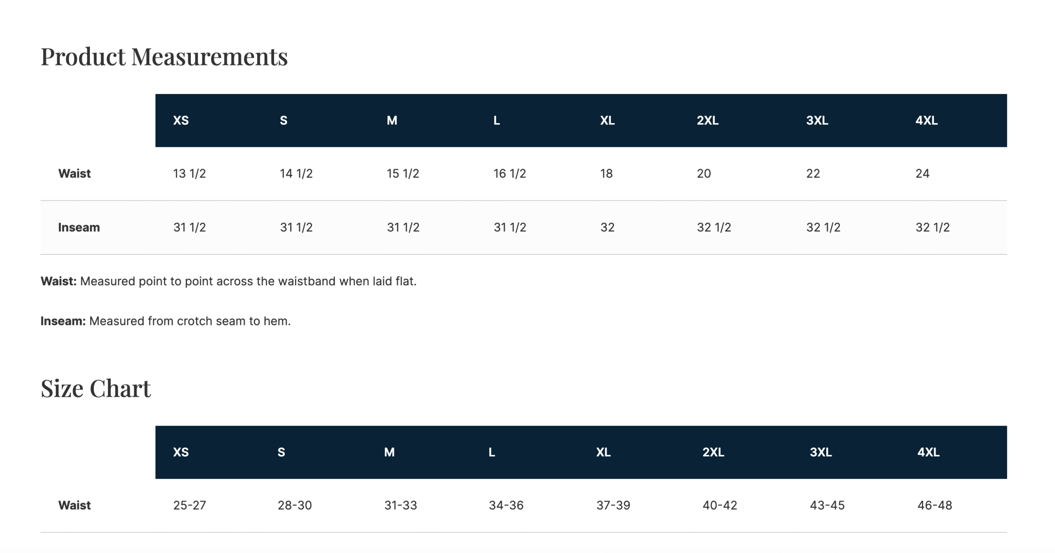Click the Inseam row label in the table
Screen dimensions: 1055x553
tap(79, 227)
